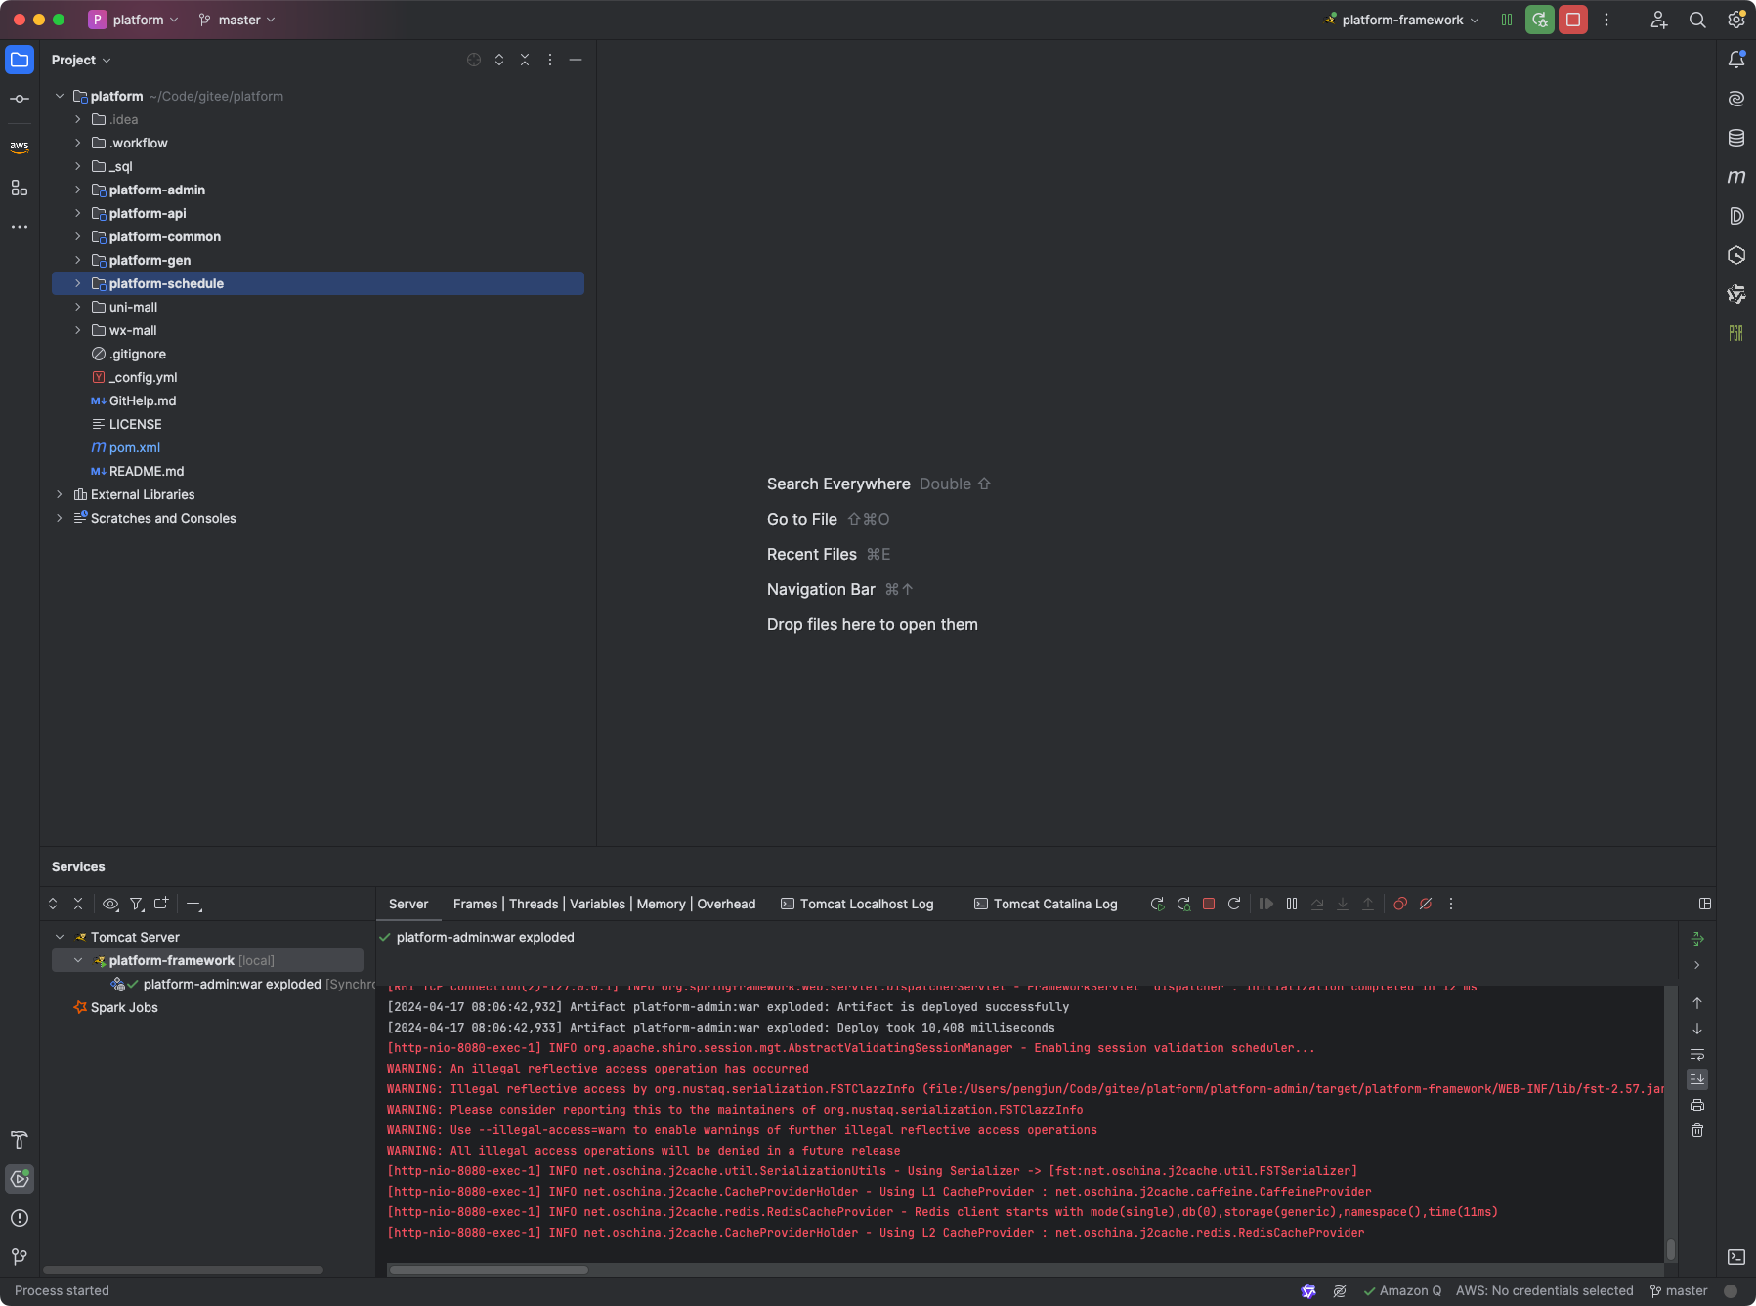
Task: Open the Project tool window icon
Action: coord(20,60)
